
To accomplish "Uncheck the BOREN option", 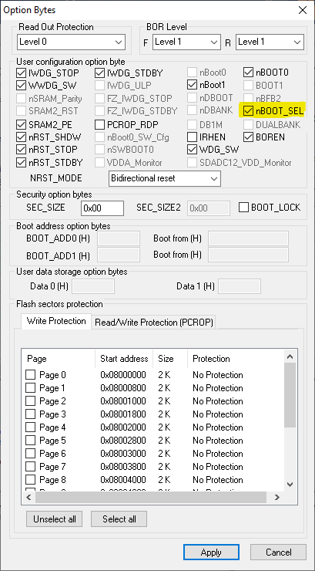I will pos(249,137).
